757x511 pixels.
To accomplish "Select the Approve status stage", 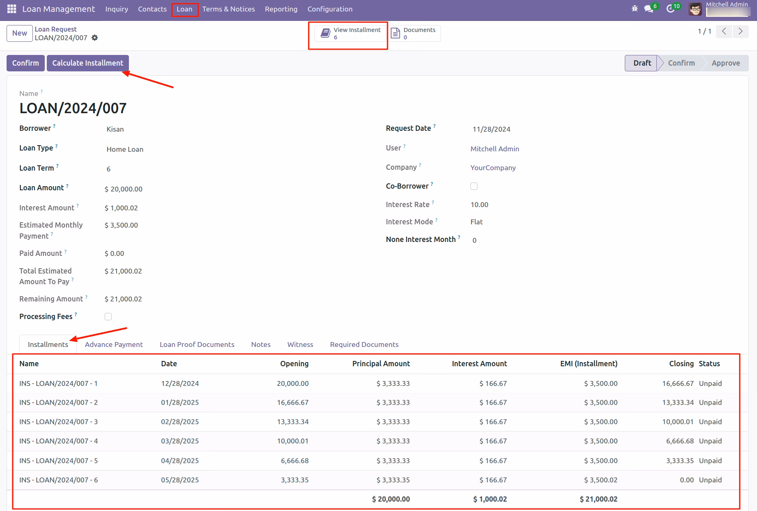I will (x=725, y=63).
